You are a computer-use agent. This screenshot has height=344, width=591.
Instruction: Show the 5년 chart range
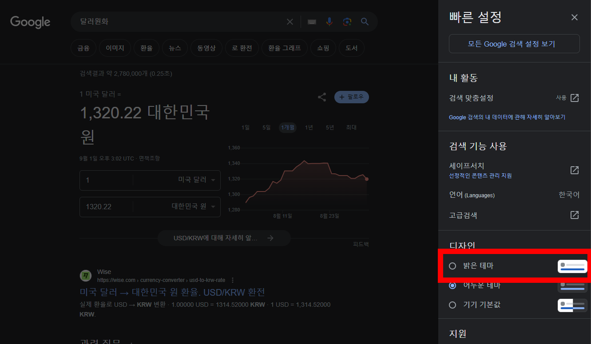tap(330, 128)
